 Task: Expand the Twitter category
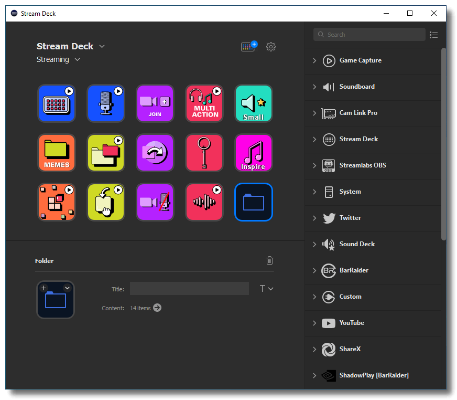[x=314, y=218]
